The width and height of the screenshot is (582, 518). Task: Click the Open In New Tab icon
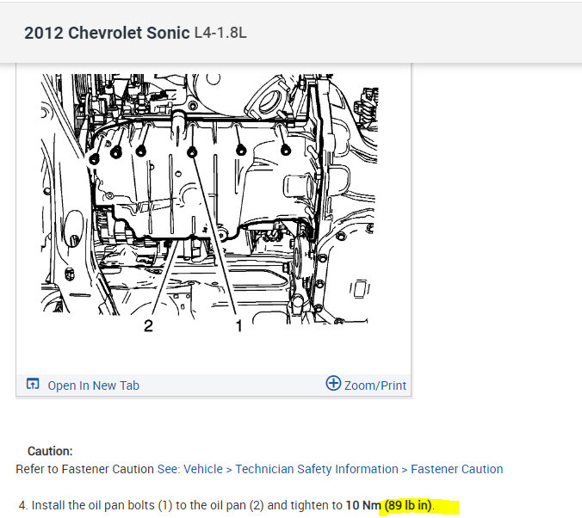pos(33,384)
